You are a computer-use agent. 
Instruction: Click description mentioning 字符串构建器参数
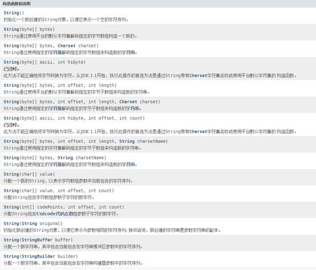(x=73, y=263)
